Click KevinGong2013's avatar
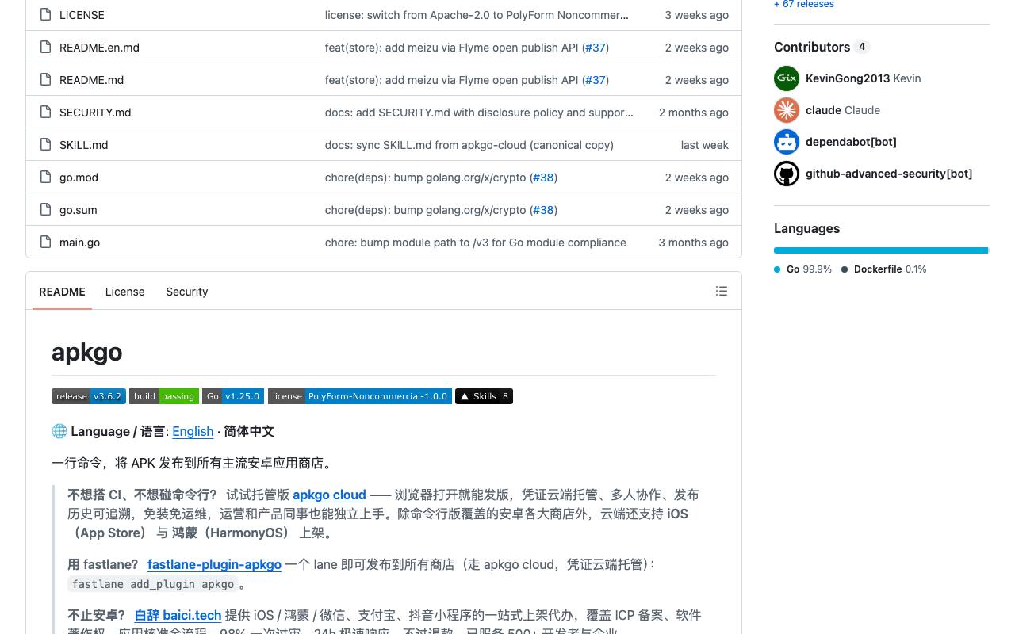Image resolution: width=1015 pixels, height=634 pixels. click(787, 78)
